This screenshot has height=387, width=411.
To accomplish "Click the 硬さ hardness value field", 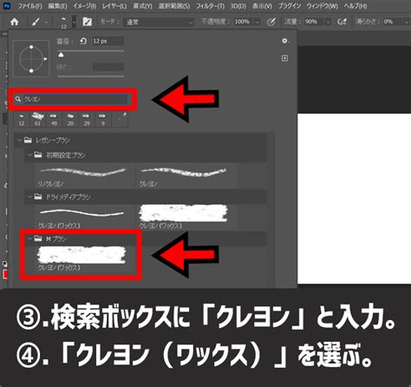I will click(x=108, y=67).
